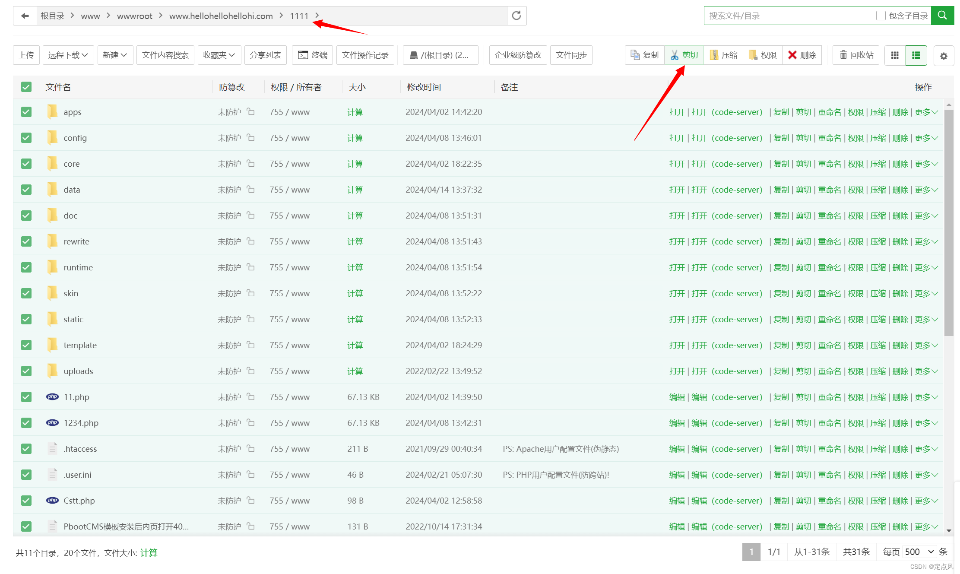Uncheck the rewrite folder checkbox

(x=26, y=241)
